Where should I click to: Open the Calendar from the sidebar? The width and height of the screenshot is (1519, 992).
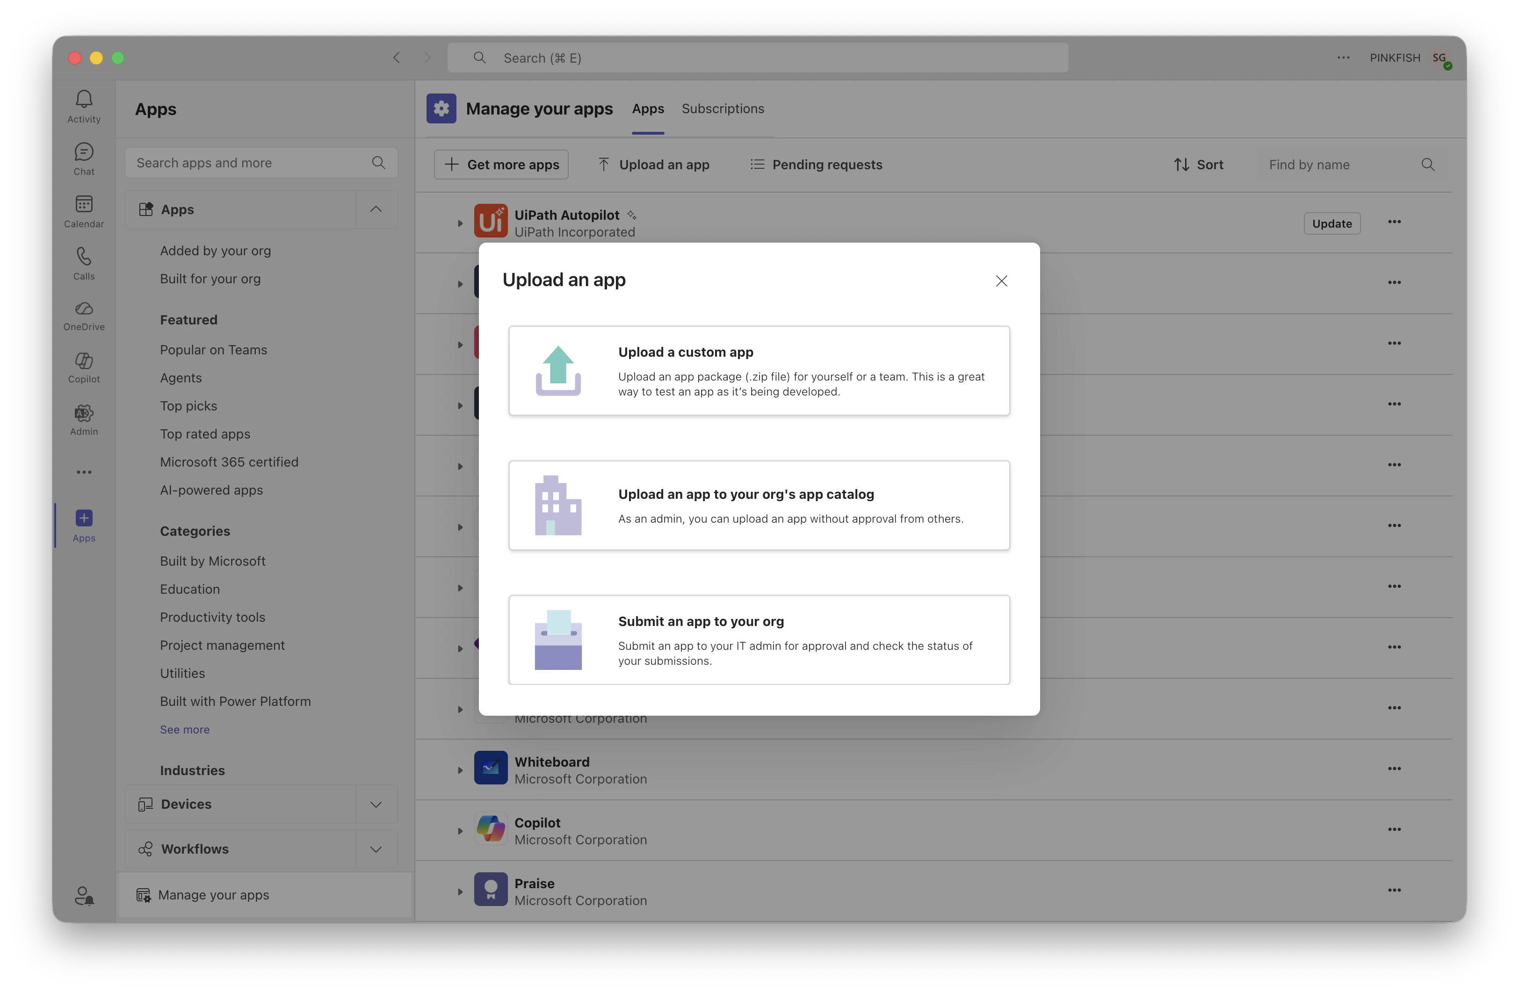[x=84, y=210]
